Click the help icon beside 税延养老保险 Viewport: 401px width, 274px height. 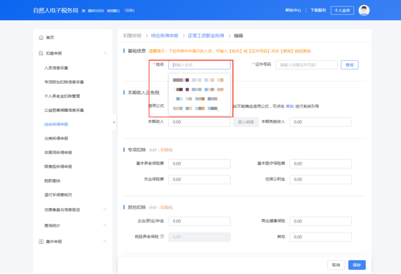click(x=162, y=237)
